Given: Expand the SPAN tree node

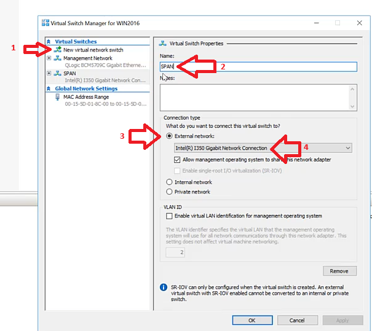Looking at the screenshot, I should (x=49, y=73).
